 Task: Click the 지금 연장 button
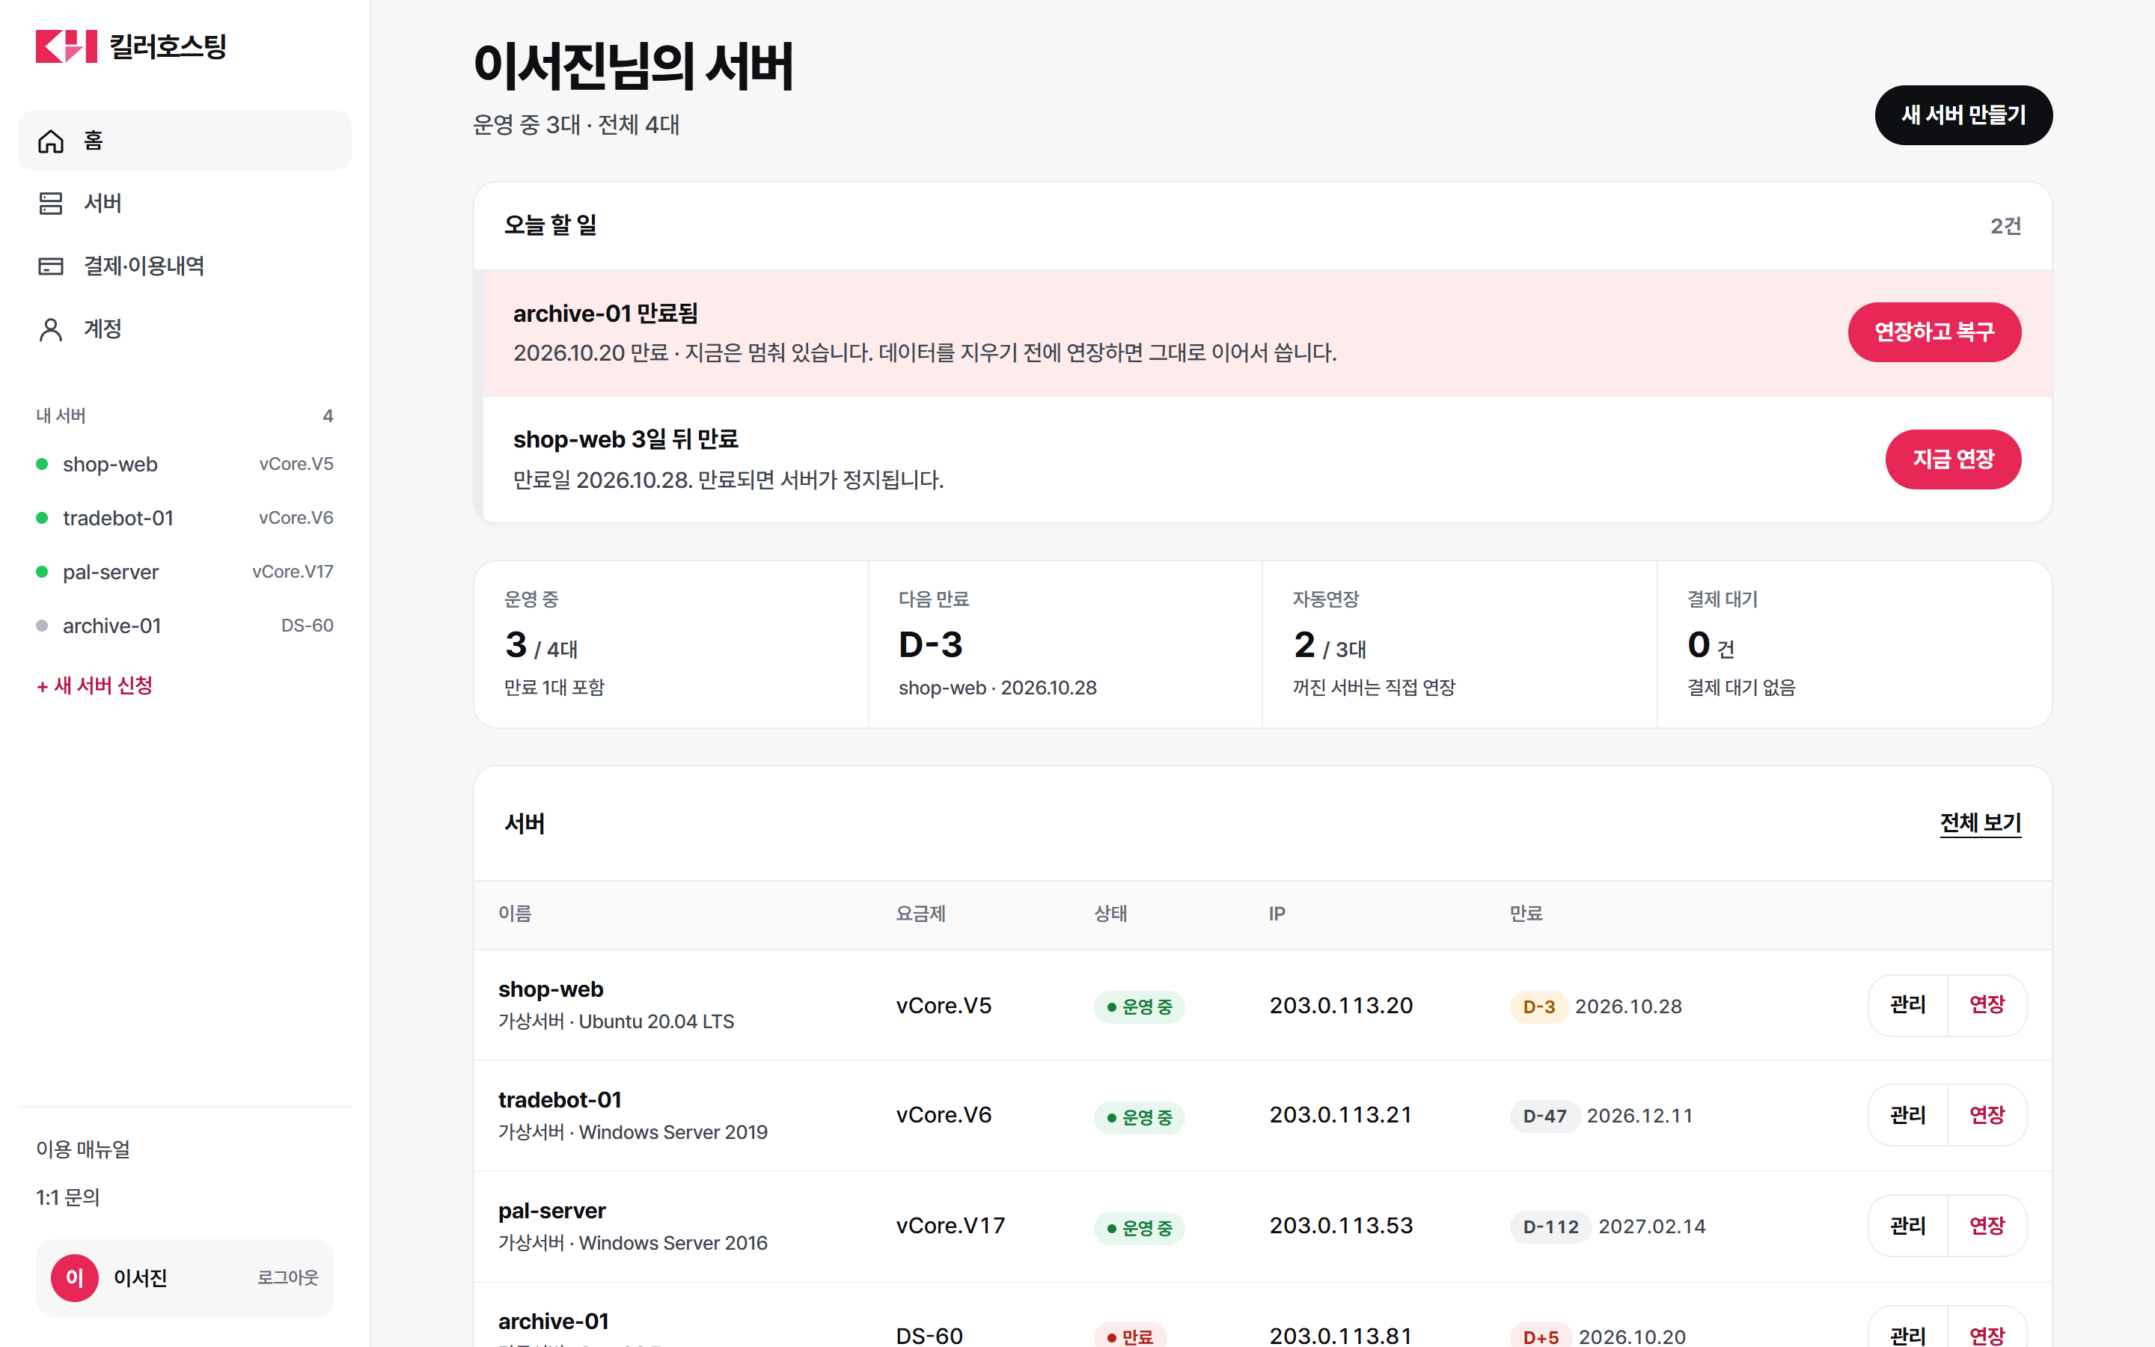1953,459
